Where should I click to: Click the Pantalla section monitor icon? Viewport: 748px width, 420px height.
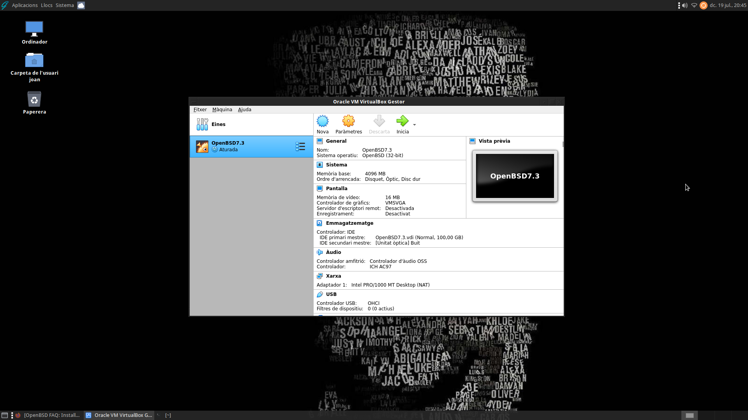coord(320,189)
